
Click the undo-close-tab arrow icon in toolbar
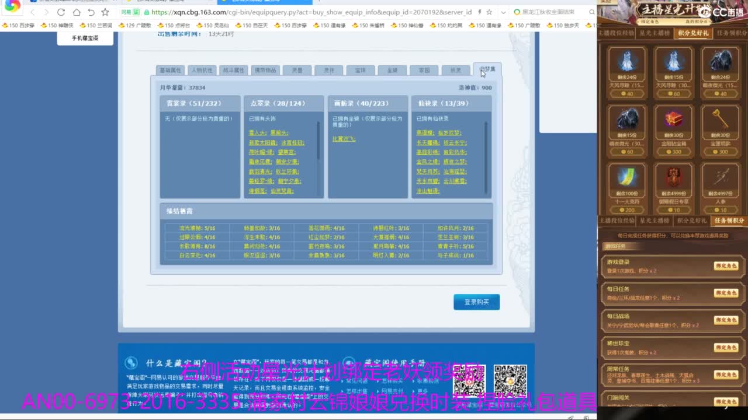tap(91, 12)
